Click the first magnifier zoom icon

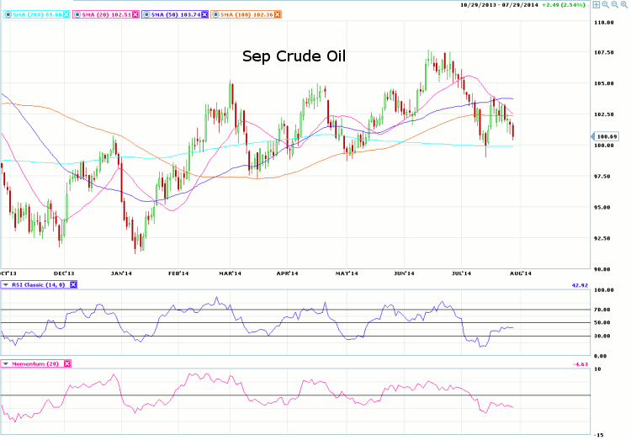(606, 4)
